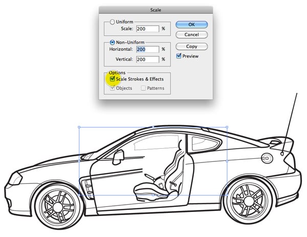307x237 pixels.
Task: Enable the Patterns checkbox
Action: pos(143,88)
